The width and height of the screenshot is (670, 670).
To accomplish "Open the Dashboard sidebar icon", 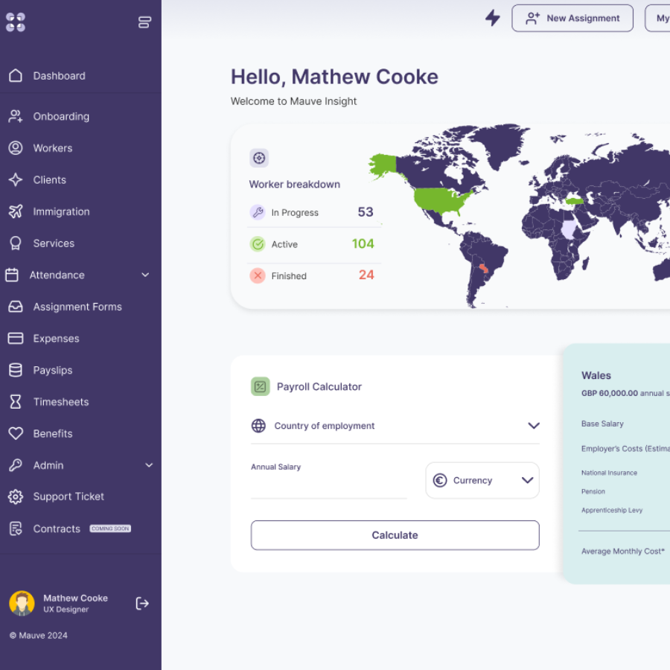I will (16, 75).
